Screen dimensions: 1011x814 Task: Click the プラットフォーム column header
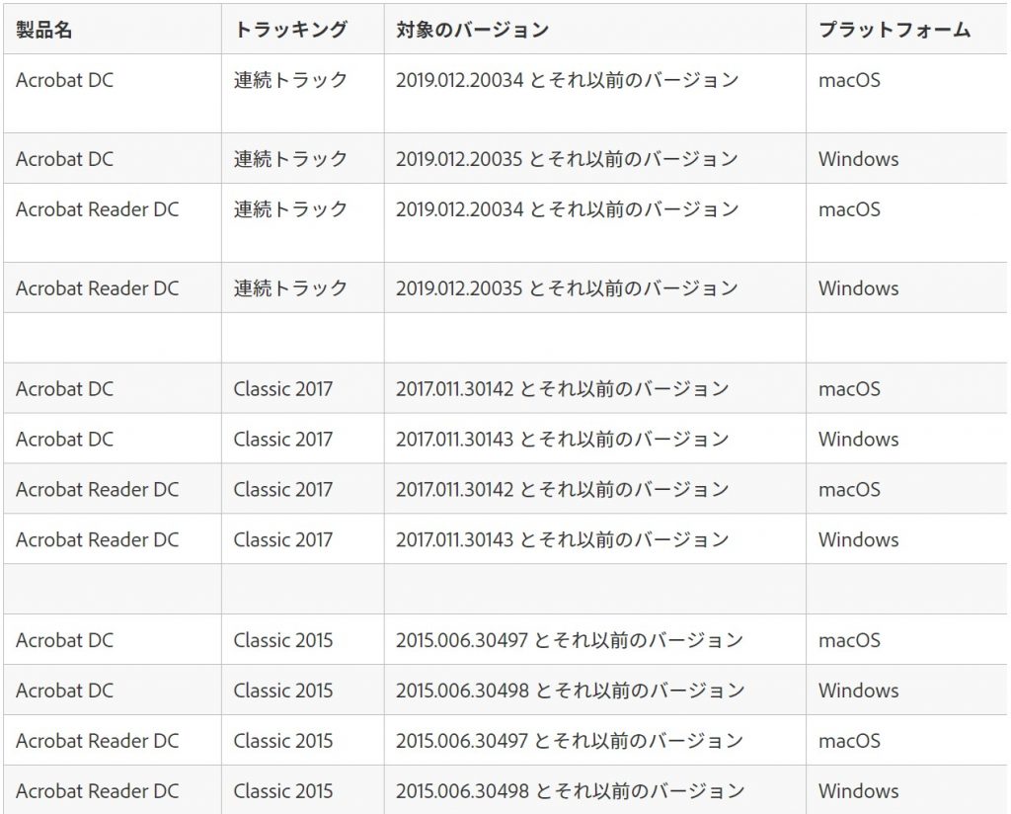[x=894, y=30]
